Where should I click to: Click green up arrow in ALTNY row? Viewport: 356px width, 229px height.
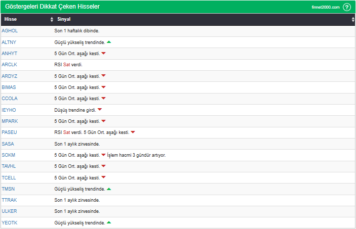109,42
